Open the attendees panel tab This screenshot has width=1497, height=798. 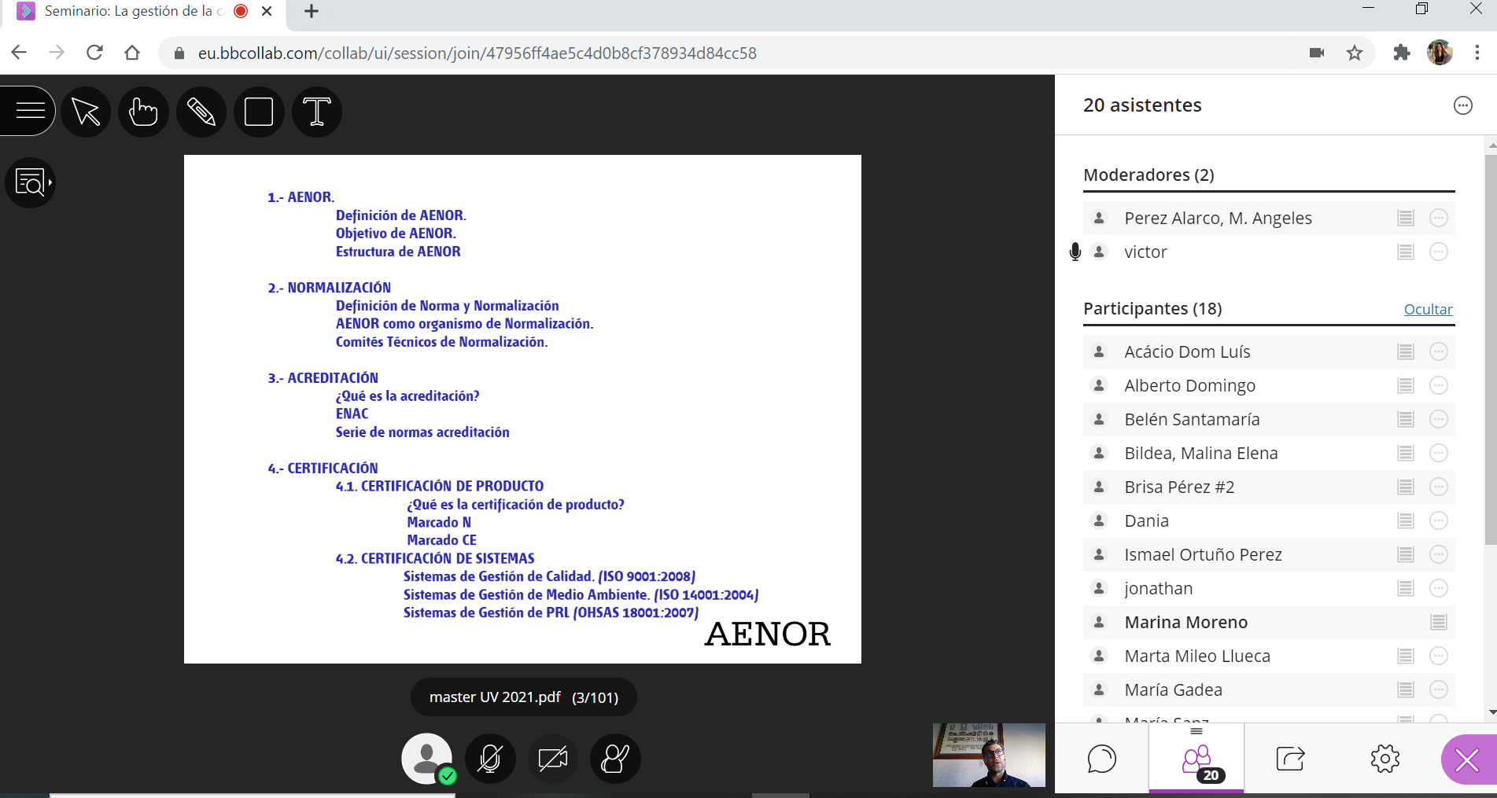[1196, 759]
